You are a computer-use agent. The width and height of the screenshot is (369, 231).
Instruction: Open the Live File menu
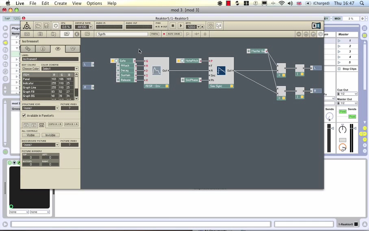point(33,3)
